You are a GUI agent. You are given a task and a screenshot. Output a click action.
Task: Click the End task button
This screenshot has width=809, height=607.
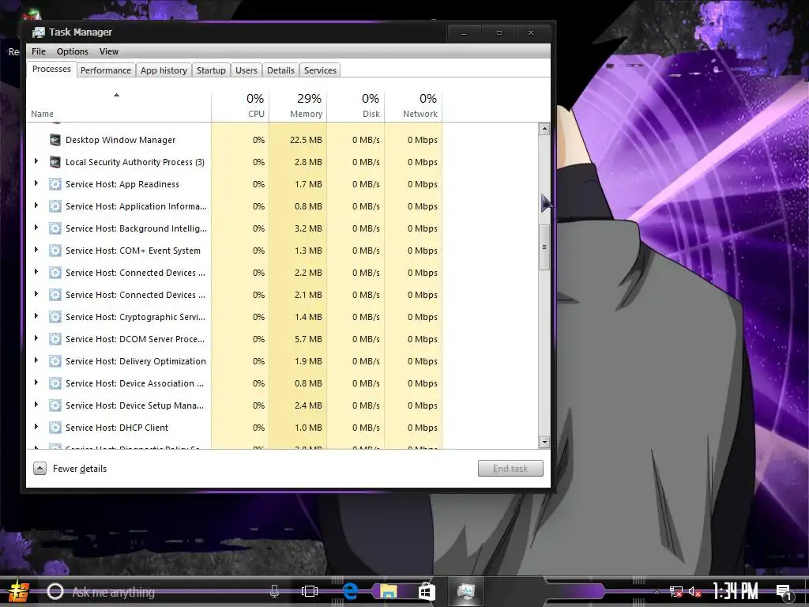[x=510, y=469]
